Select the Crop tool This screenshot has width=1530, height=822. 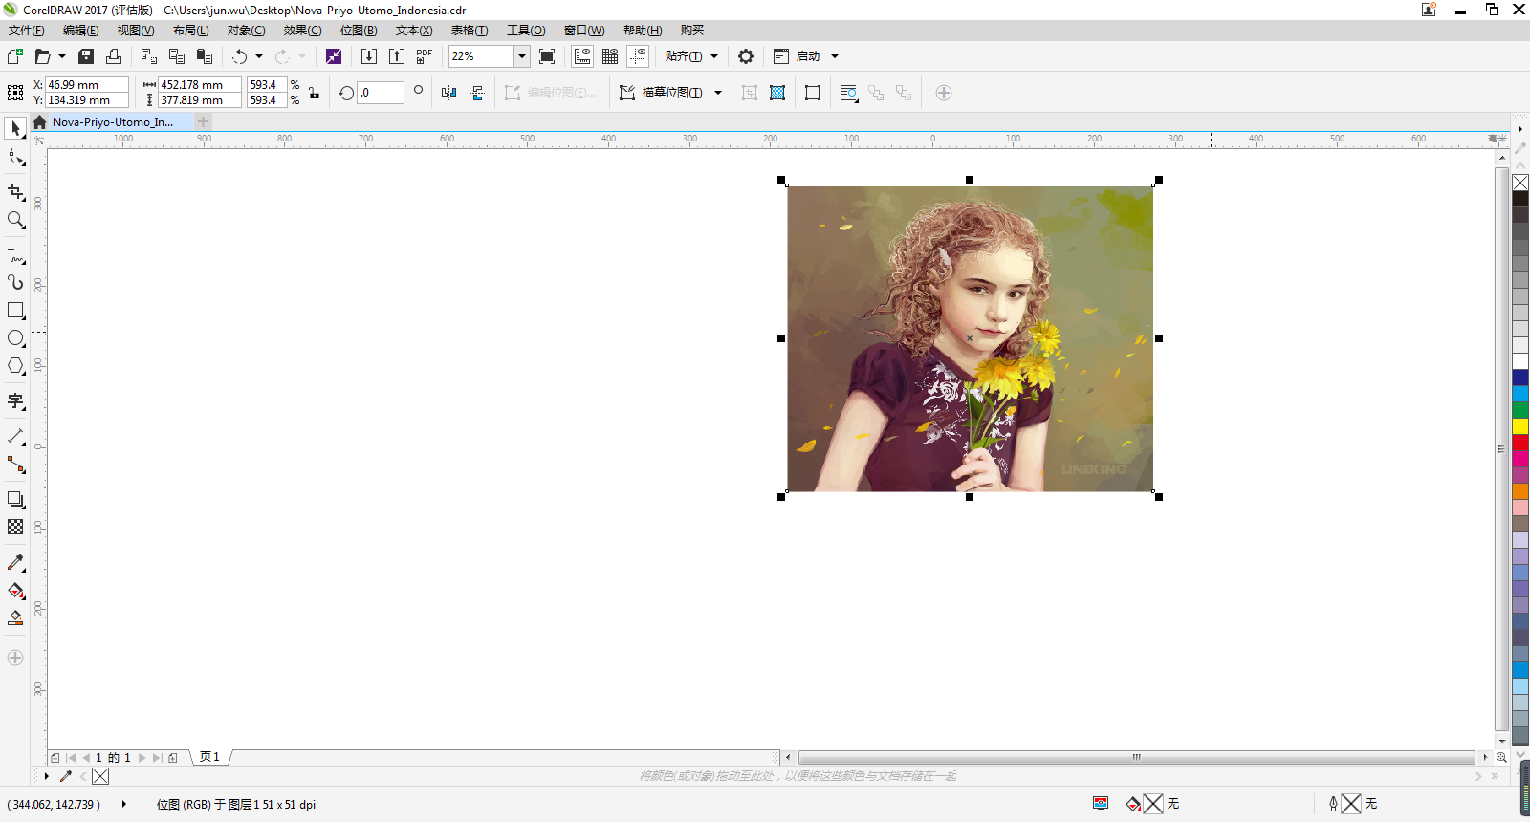15,192
